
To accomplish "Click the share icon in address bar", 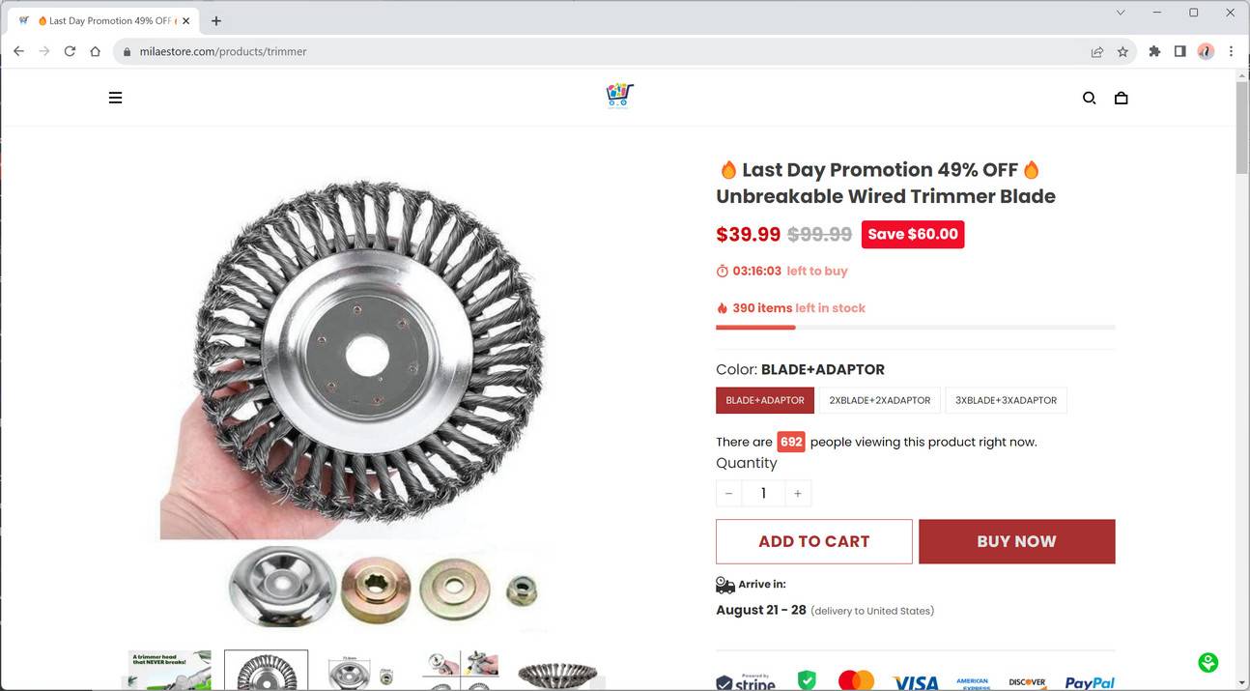I will 1096,51.
